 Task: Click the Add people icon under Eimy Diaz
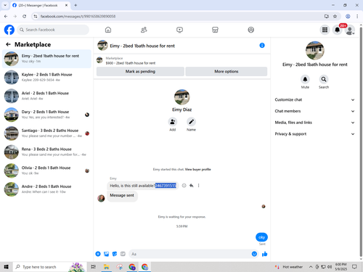pos(173,122)
